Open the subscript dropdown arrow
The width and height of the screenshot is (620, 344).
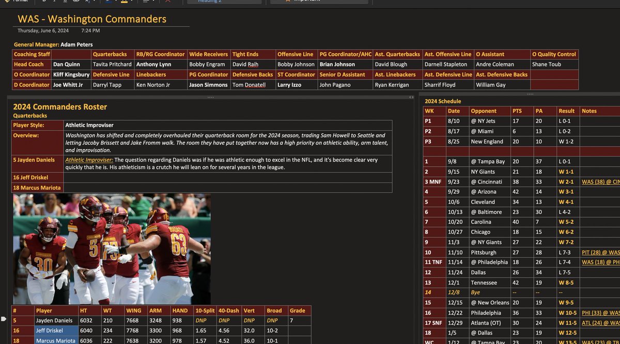(x=95, y=2)
